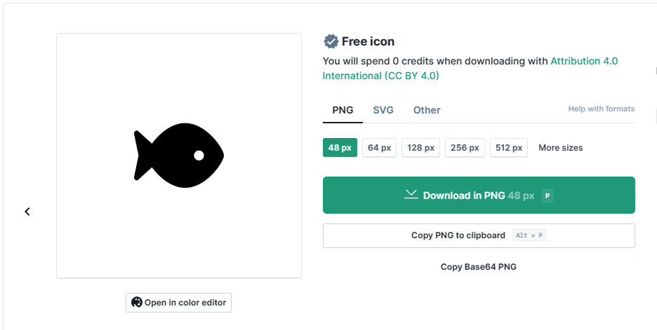Switch to the PNG format tab

click(x=343, y=110)
